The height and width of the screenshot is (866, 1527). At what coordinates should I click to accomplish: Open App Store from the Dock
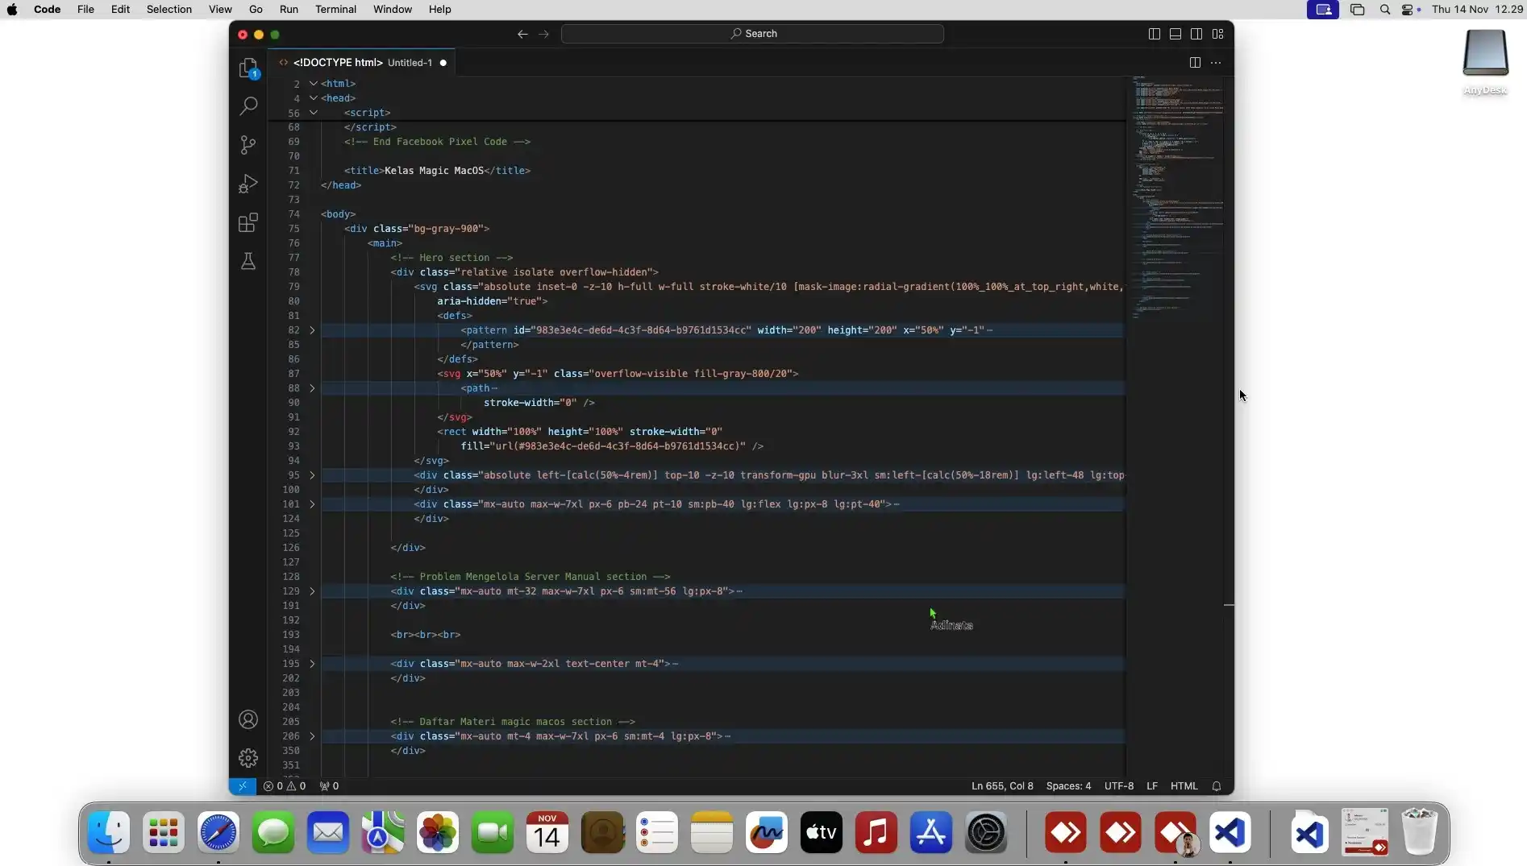pos(931,832)
